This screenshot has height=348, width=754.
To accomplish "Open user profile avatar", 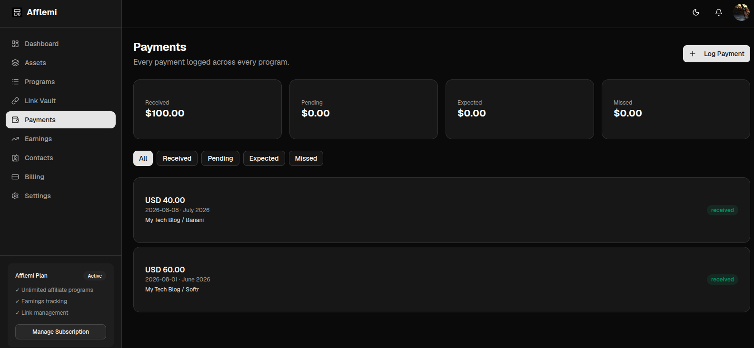I will point(742,12).
